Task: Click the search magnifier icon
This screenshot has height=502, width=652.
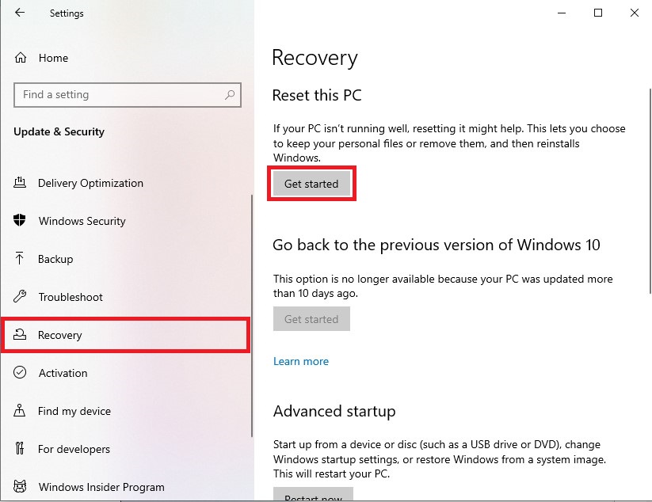Action: 230,95
